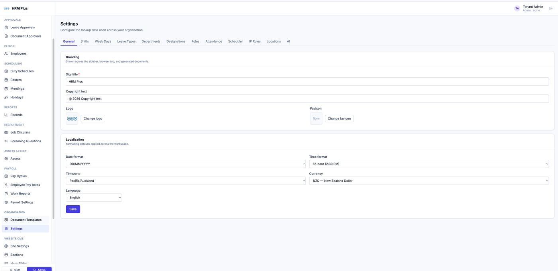
Task: Switch to the AI tab
Action: pos(289,41)
